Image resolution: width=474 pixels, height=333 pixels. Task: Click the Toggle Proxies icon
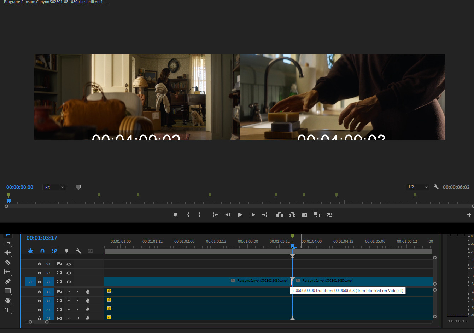click(x=329, y=215)
